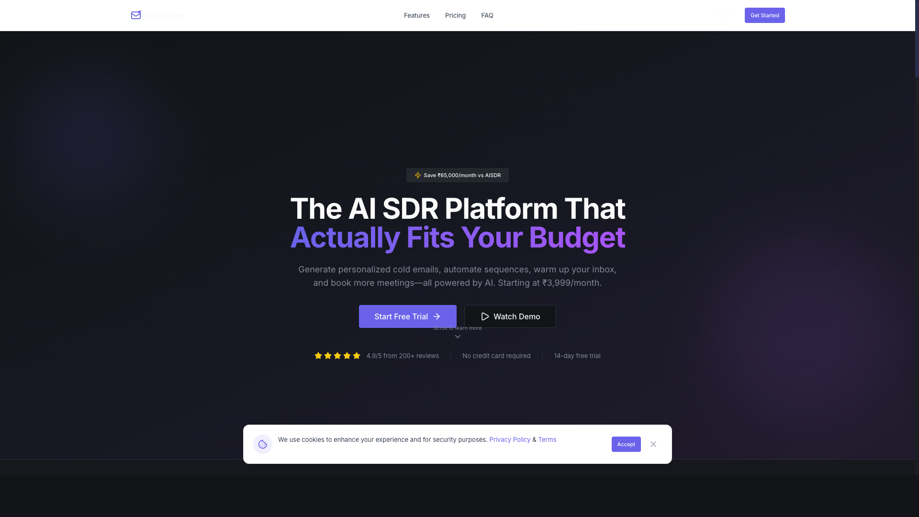Click the arrow icon on Start Free Trial
Image resolution: width=919 pixels, height=517 pixels.
[x=437, y=316]
